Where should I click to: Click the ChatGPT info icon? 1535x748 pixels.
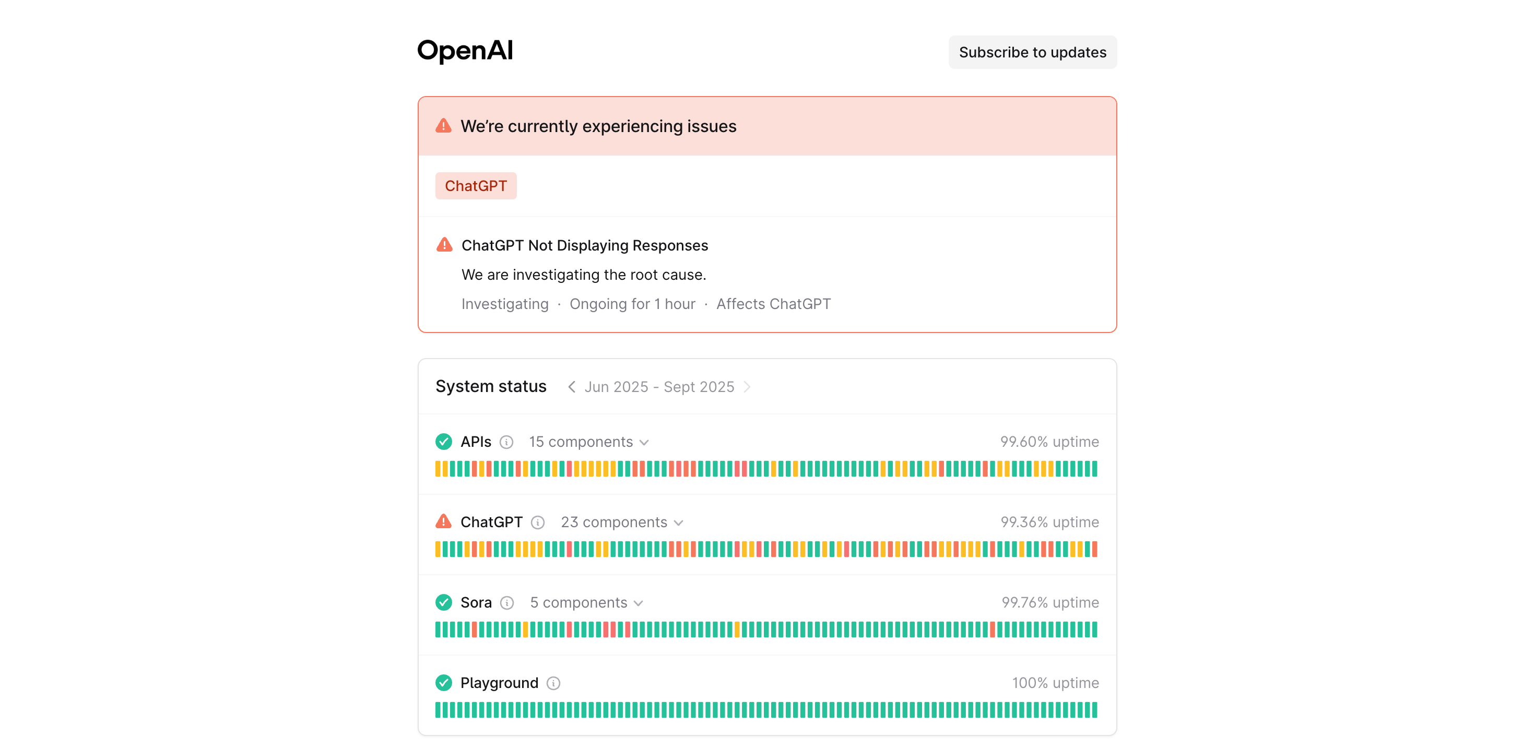[537, 523]
